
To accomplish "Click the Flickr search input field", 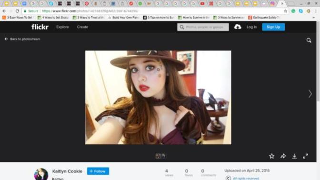I will (203, 27).
